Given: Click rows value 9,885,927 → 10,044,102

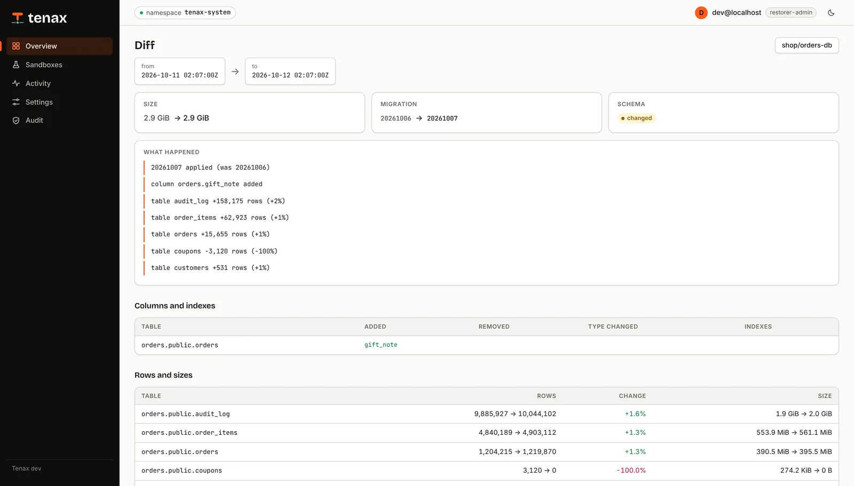Looking at the screenshot, I should 515,414.
